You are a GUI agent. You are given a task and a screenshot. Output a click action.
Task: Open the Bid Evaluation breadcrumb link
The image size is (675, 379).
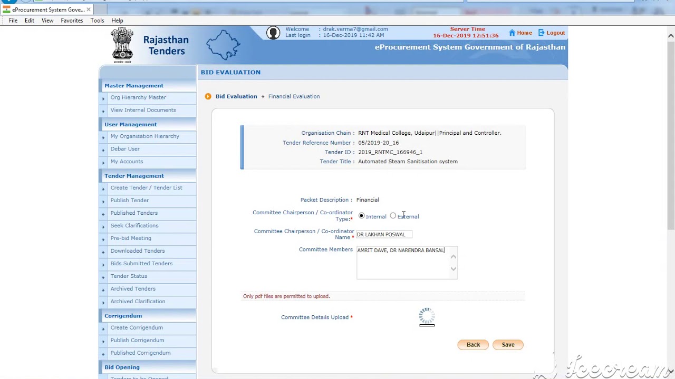pyautogui.click(x=236, y=96)
